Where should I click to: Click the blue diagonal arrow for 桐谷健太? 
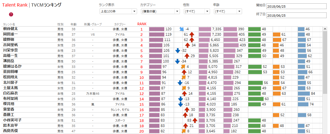click(182, 29)
